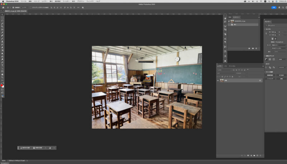287x164 pixels.
Task: Select the Gradient tool
Action: pos(2,50)
